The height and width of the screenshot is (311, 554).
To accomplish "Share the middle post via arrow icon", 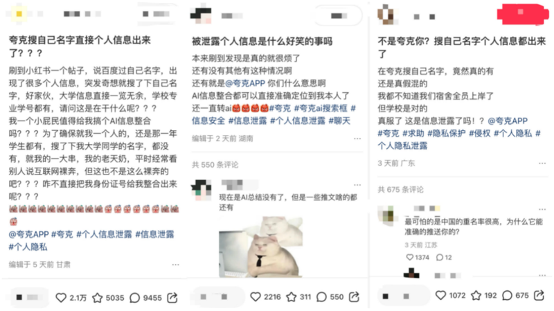I will coord(354,296).
